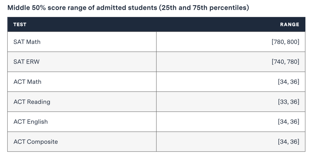310x155 pixels.
Task: Select the ACT Math row label
Action: coord(27,82)
